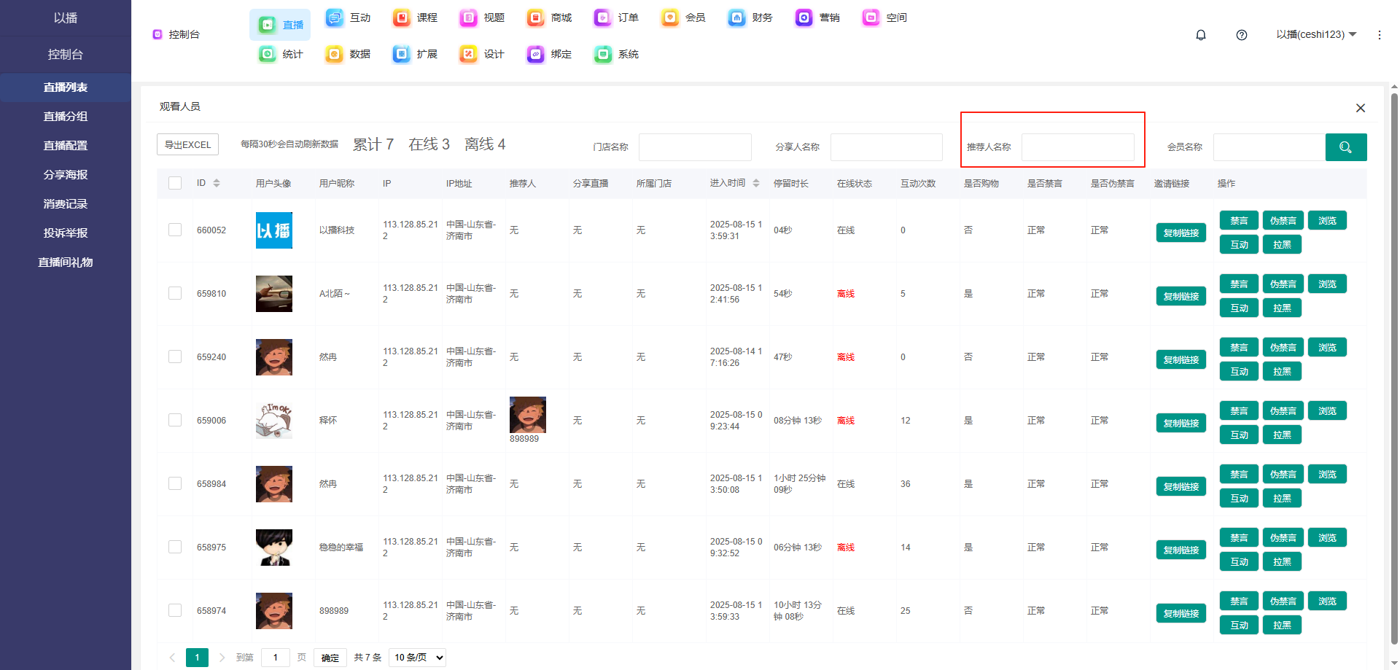Open the help question mark icon
The image size is (1400, 670).
pos(1241,35)
